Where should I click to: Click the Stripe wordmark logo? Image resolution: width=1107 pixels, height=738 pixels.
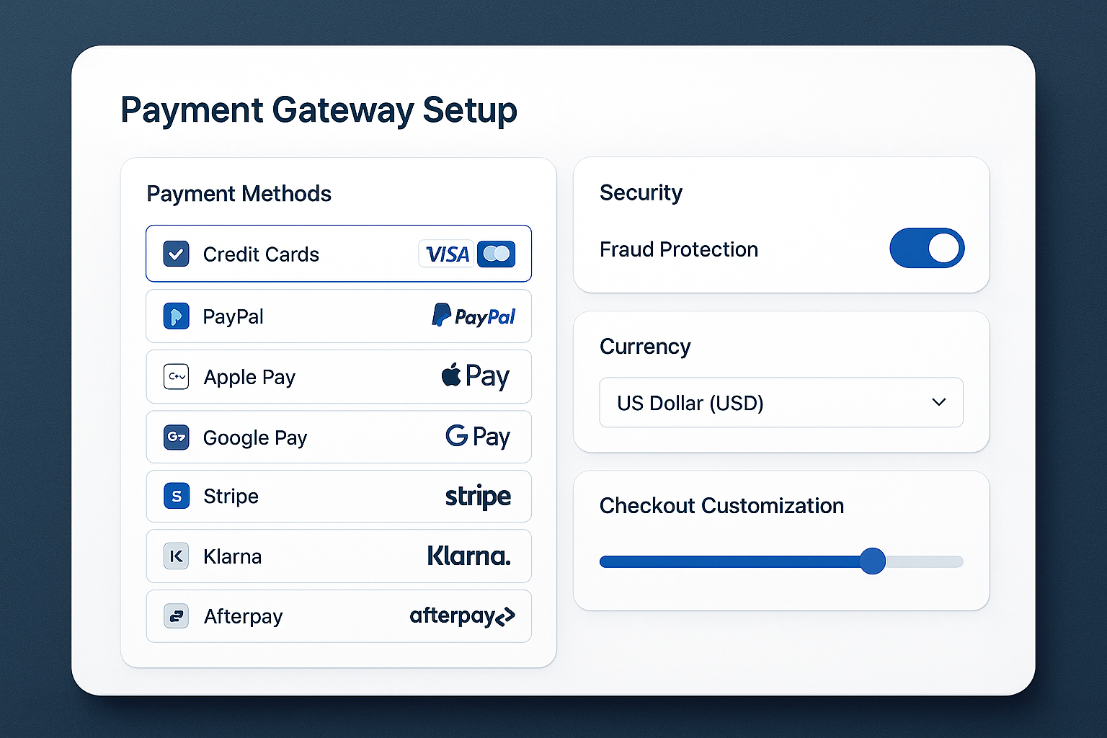(x=478, y=496)
